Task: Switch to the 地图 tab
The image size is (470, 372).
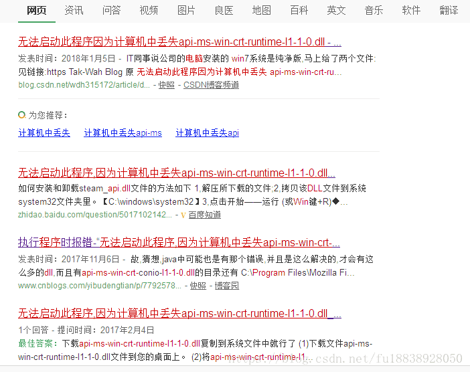Action: [x=261, y=11]
